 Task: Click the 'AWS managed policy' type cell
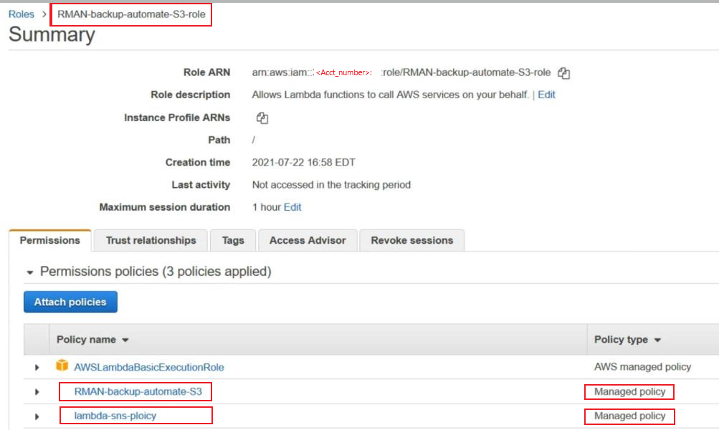642,367
